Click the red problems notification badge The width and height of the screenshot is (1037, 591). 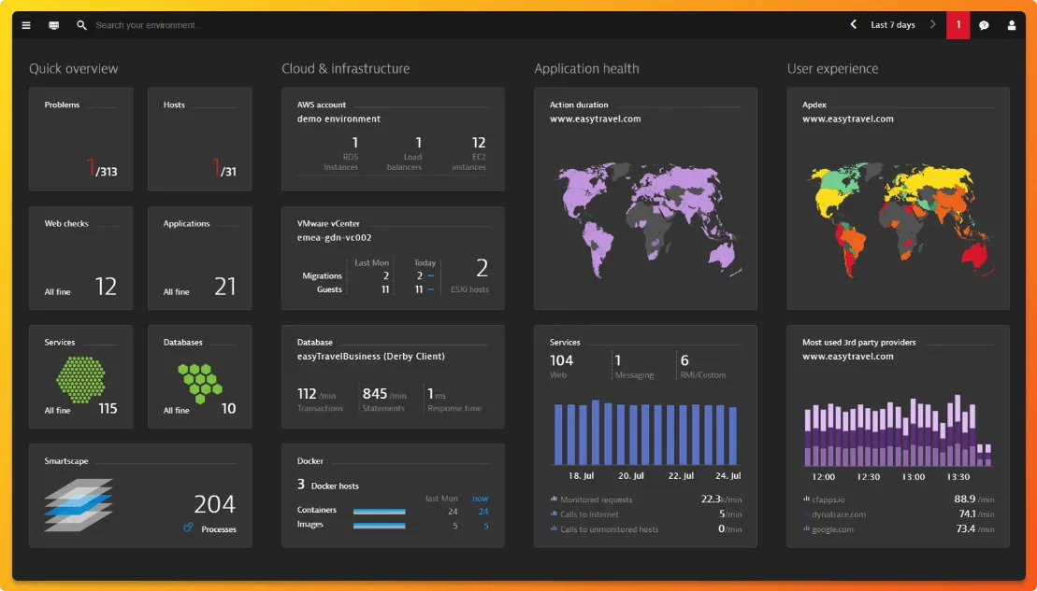958,25
